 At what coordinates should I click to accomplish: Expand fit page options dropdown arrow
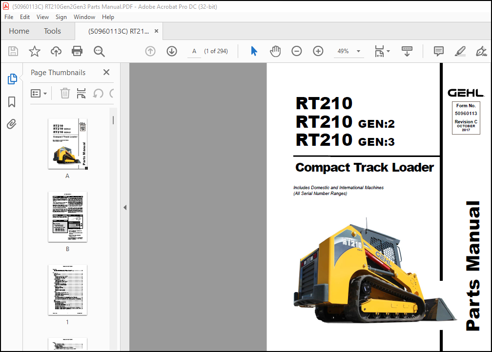click(389, 51)
